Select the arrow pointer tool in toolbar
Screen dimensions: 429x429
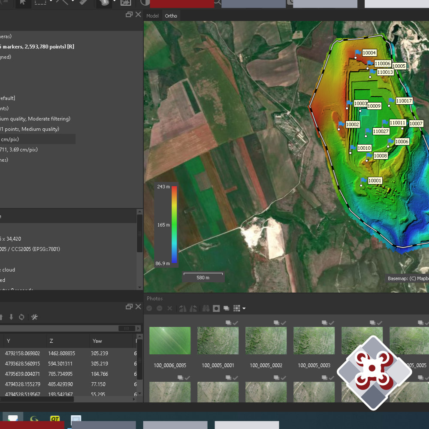coord(23,3)
